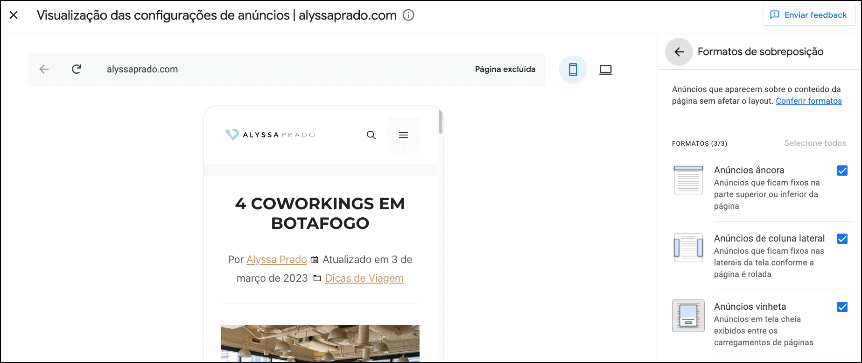
Task: Switch to mobile phone preview
Action: click(573, 70)
